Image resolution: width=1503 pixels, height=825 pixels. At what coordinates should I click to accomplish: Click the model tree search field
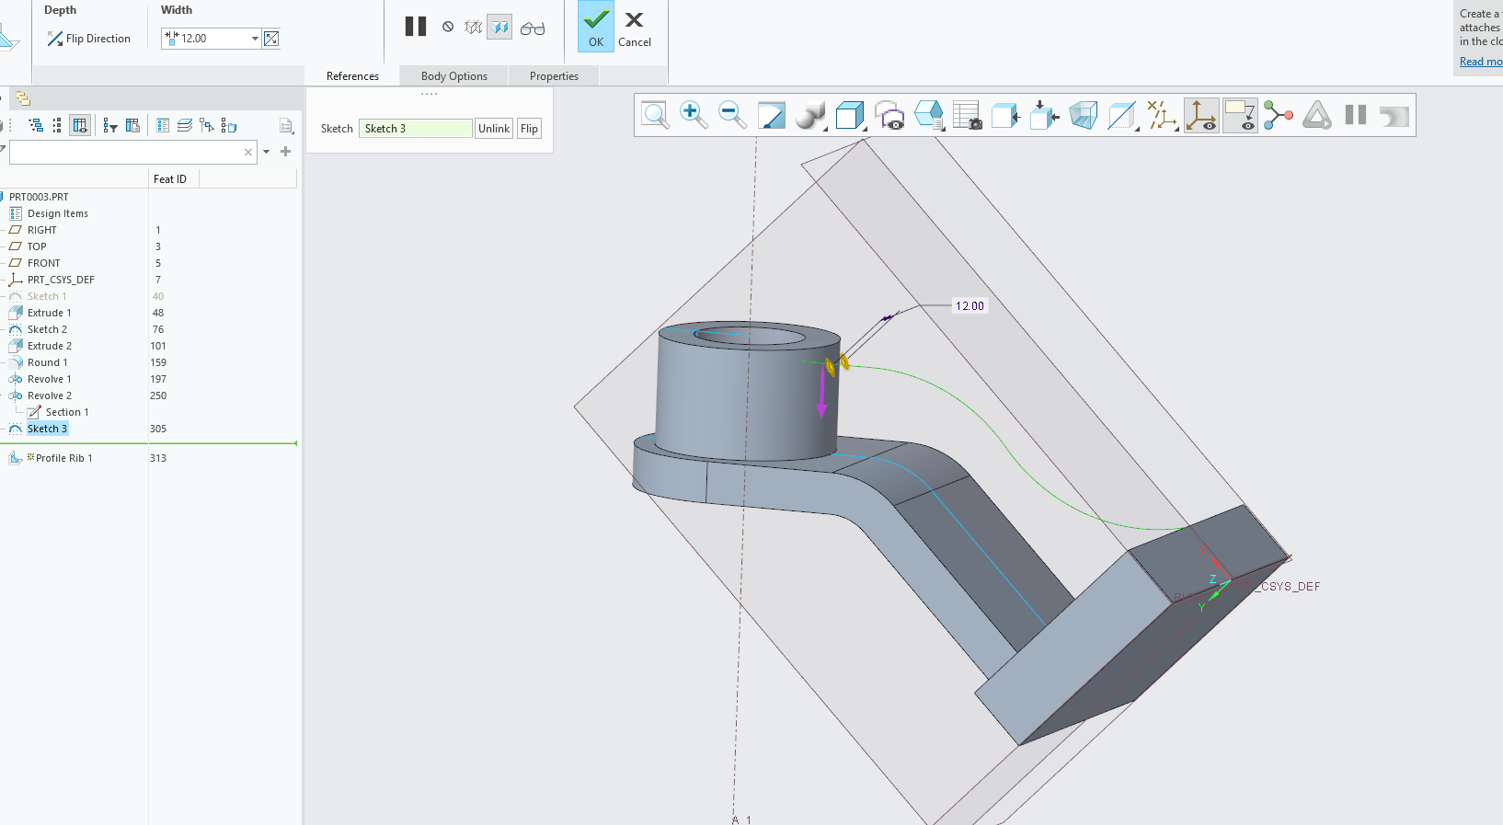pyautogui.click(x=126, y=152)
